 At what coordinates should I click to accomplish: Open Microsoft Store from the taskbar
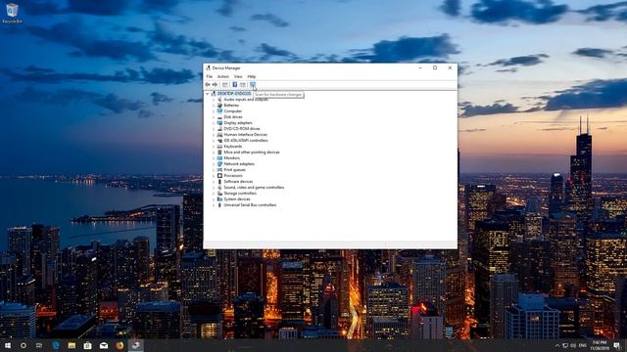pyautogui.click(x=87, y=345)
